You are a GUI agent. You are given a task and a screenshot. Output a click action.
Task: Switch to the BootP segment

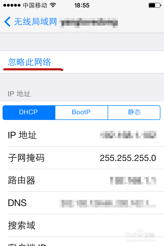coord(81,112)
